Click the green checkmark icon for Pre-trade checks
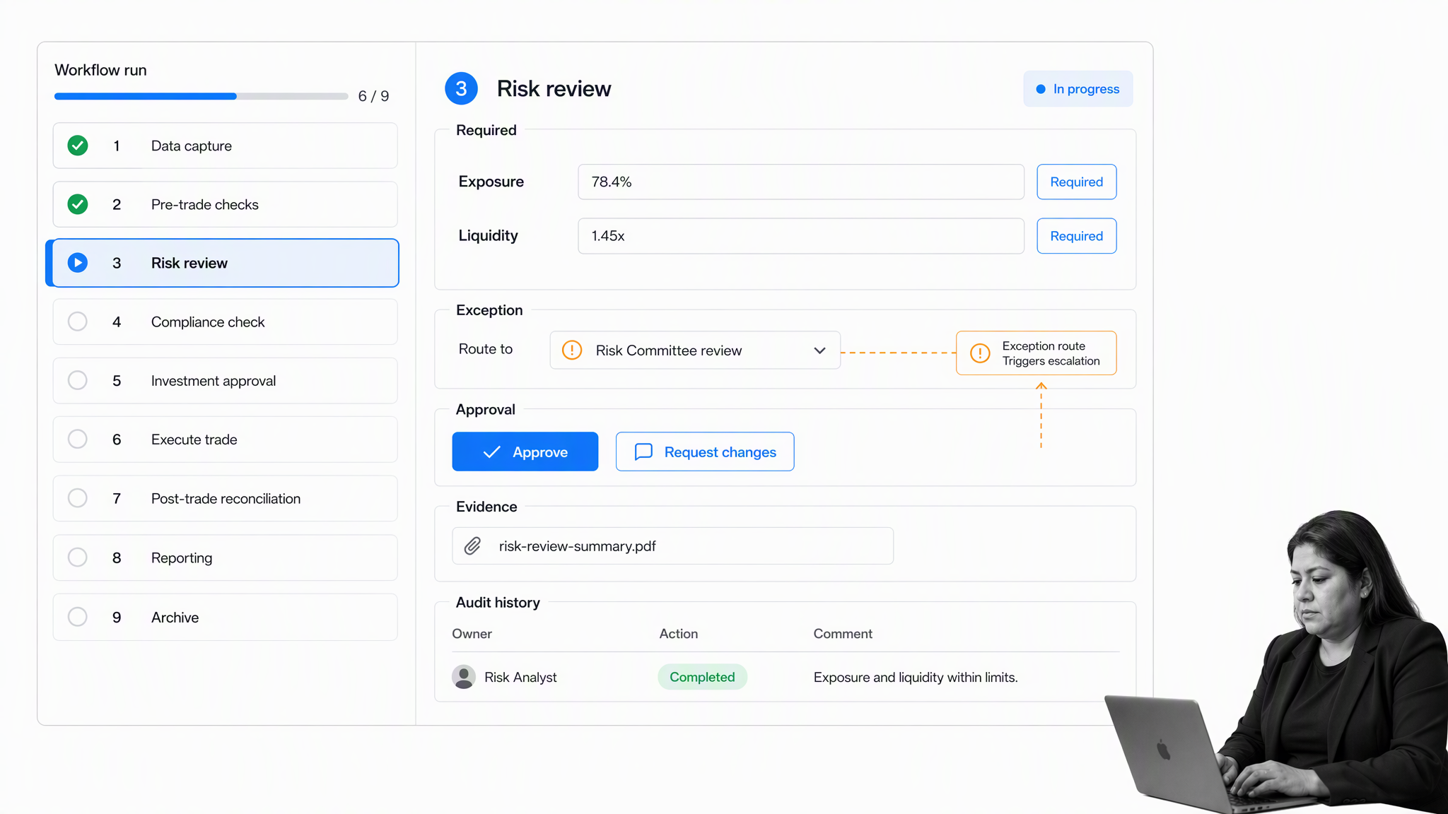 (78, 204)
